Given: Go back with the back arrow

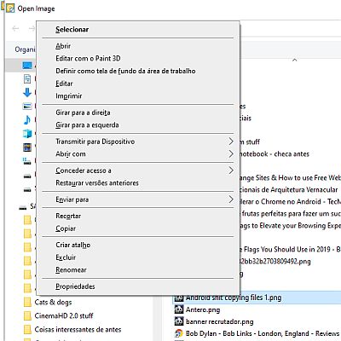Looking at the screenshot, I should [x=15, y=28].
